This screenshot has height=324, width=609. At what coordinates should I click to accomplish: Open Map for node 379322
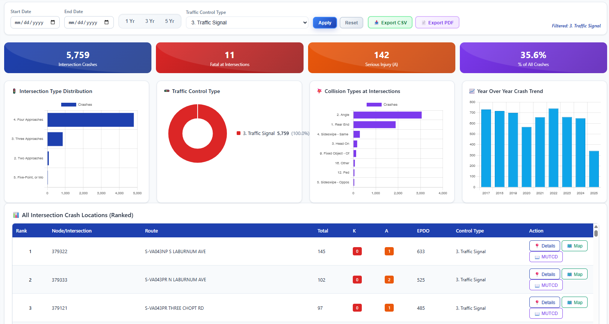point(574,246)
